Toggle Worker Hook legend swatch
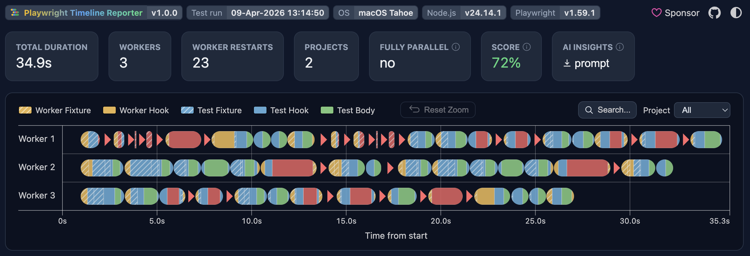This screenshot has width=750, height=256. pos(109,110)
